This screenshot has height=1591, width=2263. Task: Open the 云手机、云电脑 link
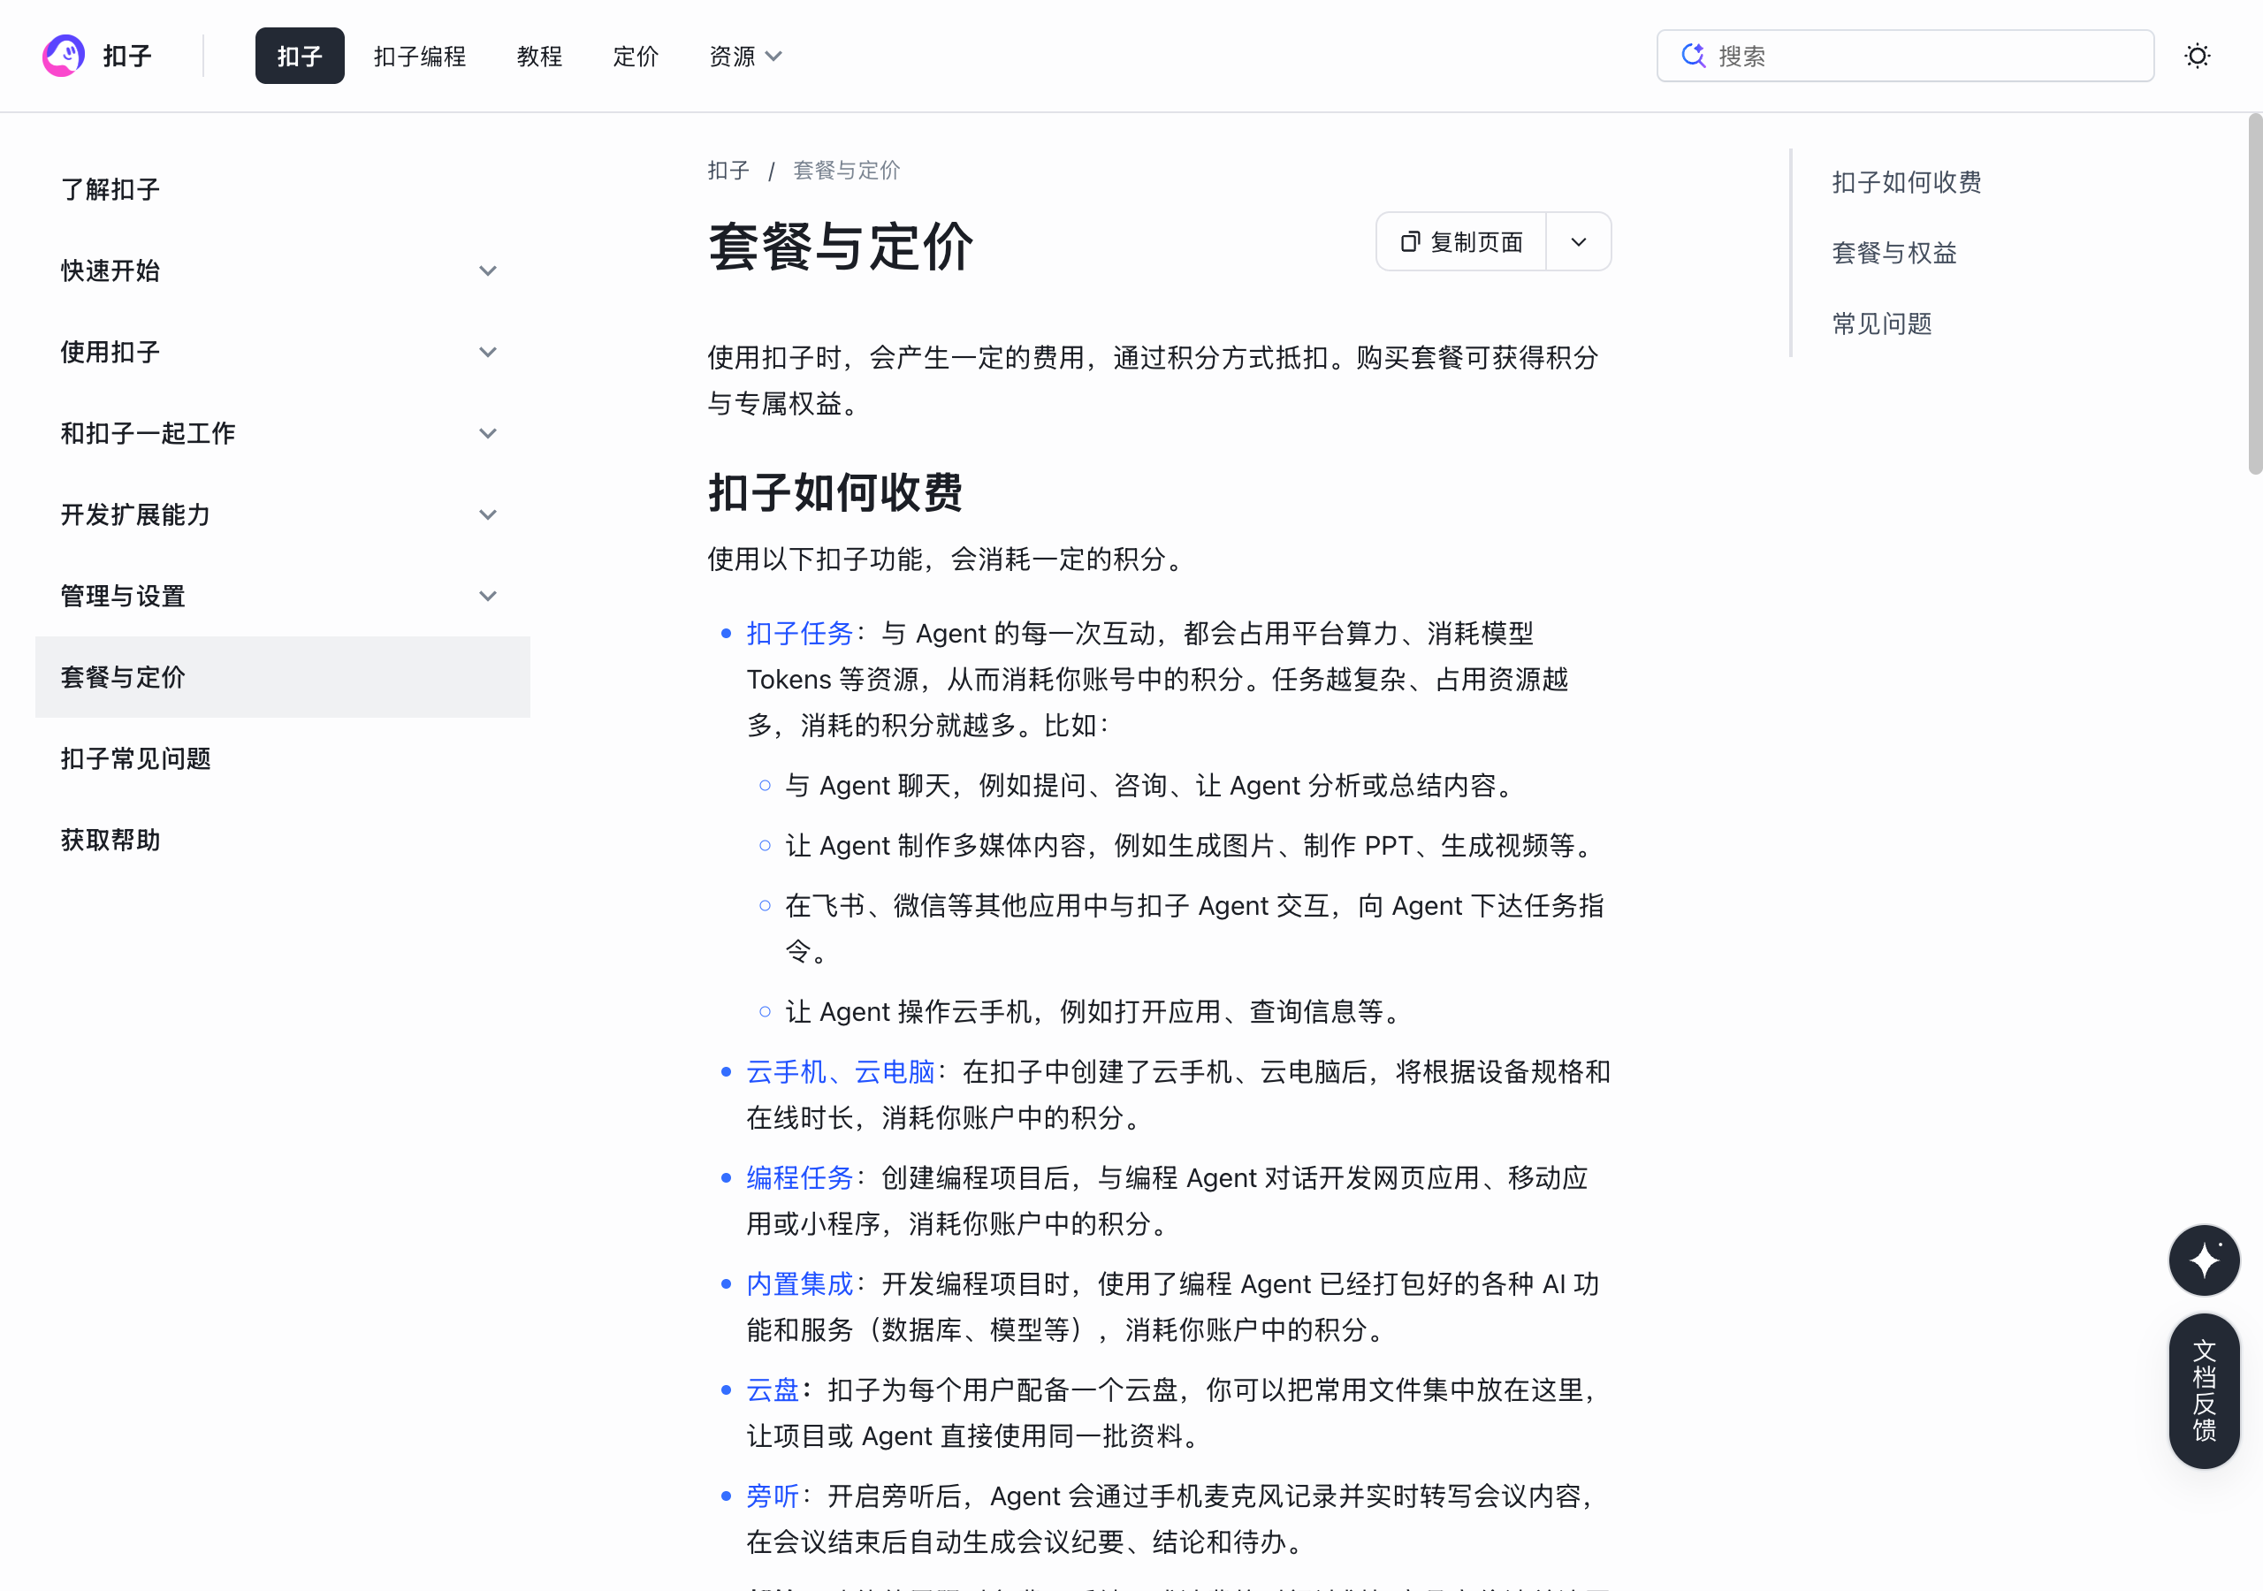(x=840, y=1071)
